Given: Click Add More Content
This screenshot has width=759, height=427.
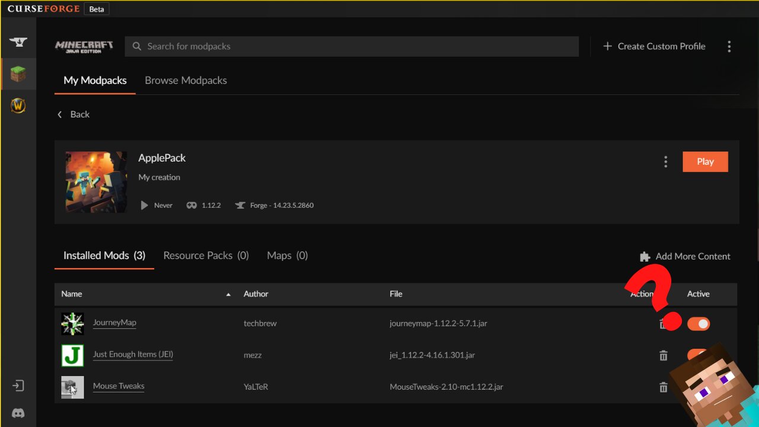Looking at the screenshot, I should pyautogui.click(x=685, y=256).
